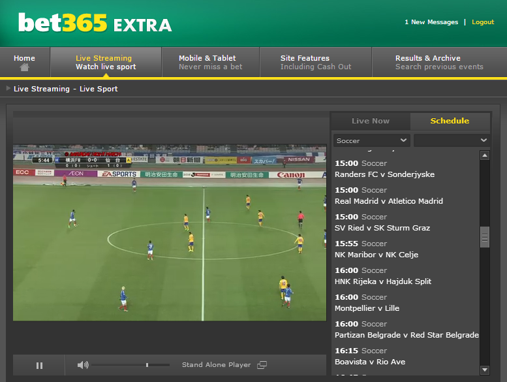
Task: Adjust the volume slider handle
Action: tap(147, 365)
